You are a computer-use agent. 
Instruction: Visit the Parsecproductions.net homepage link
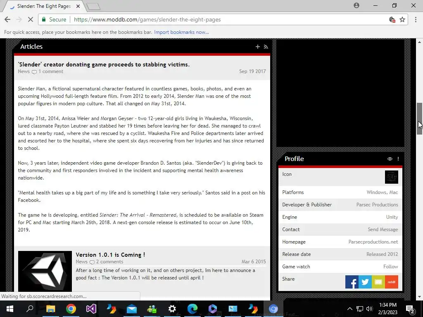point(373,242)
